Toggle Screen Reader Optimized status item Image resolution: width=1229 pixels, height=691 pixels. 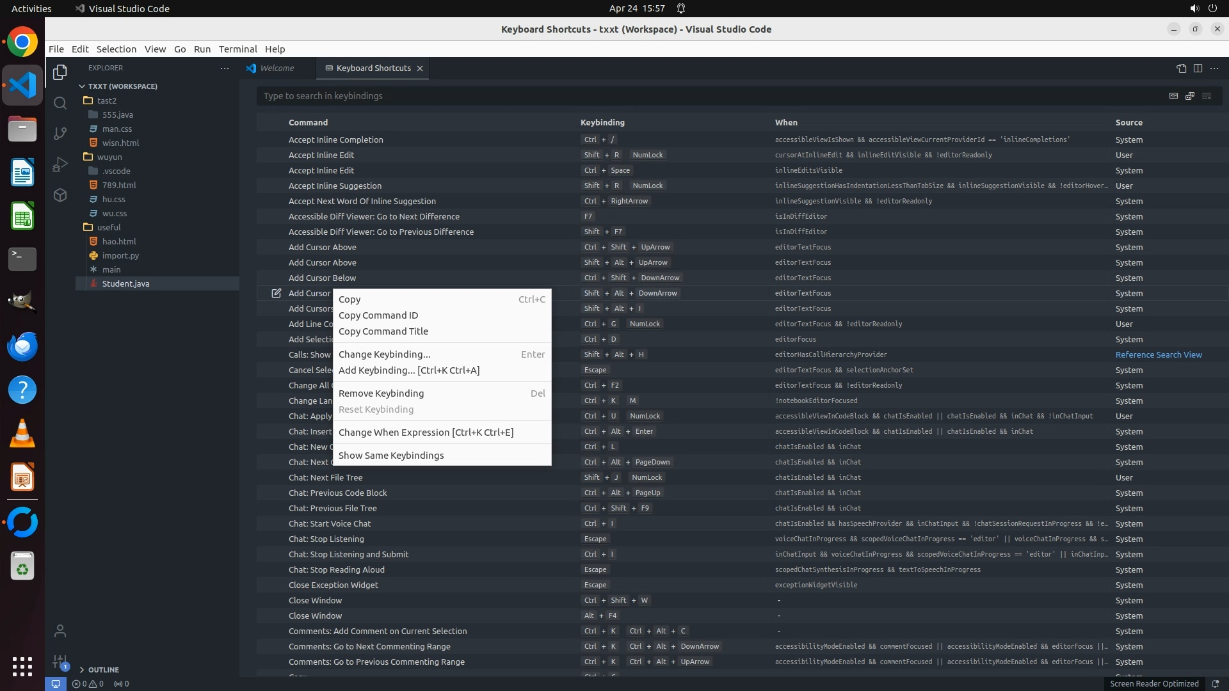click(1153, 683)
